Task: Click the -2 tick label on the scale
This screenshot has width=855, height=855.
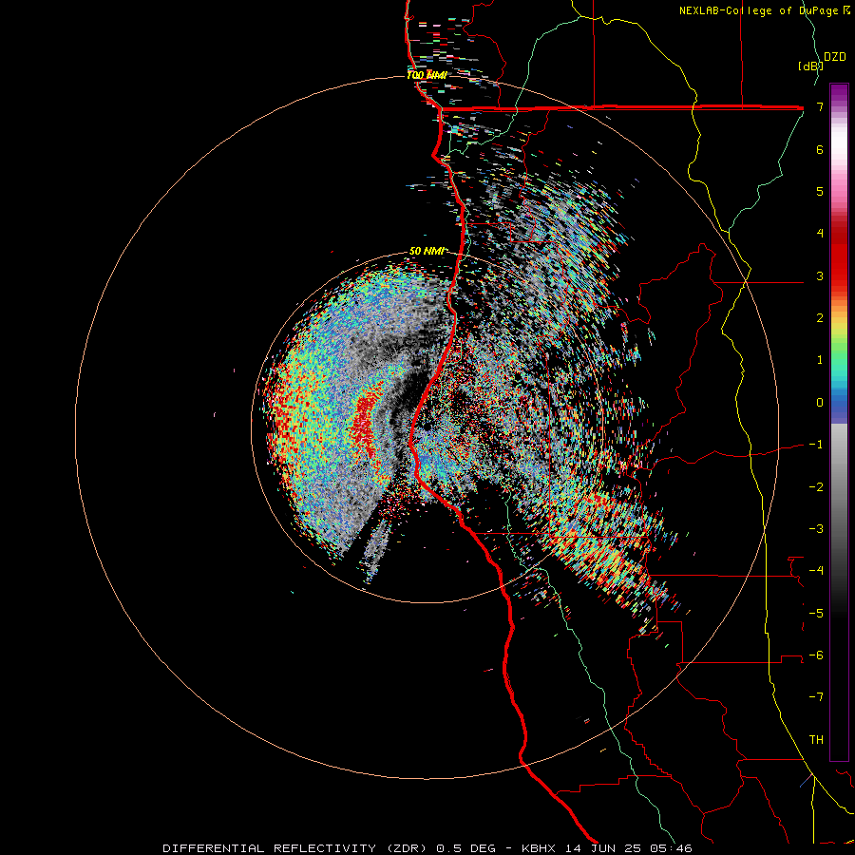Action: [816, 486]
